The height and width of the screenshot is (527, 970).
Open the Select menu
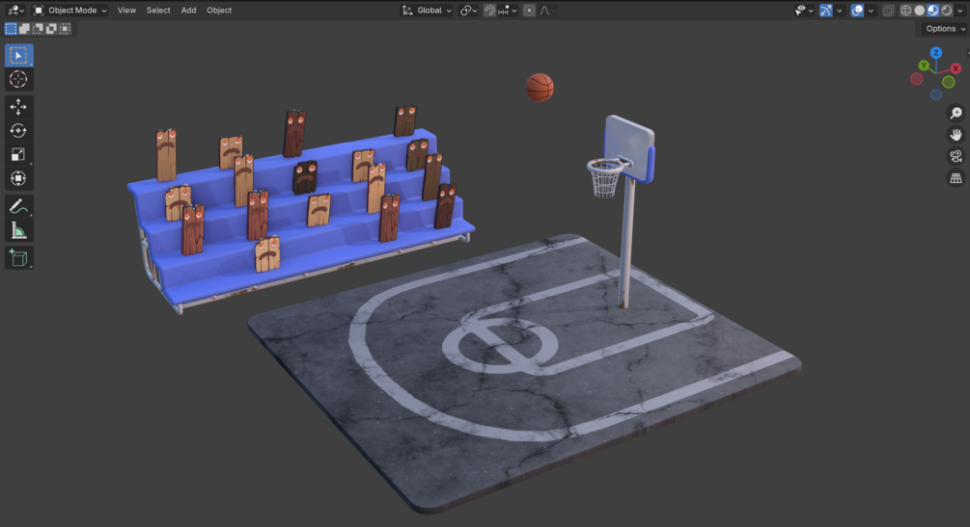pyautogui.click(x=158, y=10)
